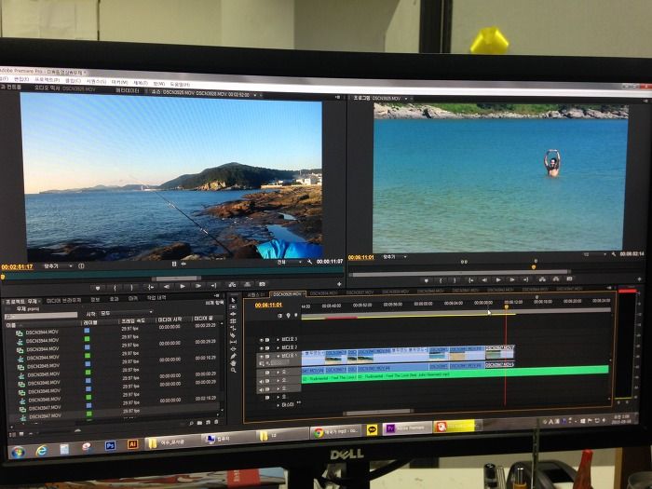Open the 시퀀스 menu
Image resolution: width=652 pixels, height=489 pixels.
97,80
